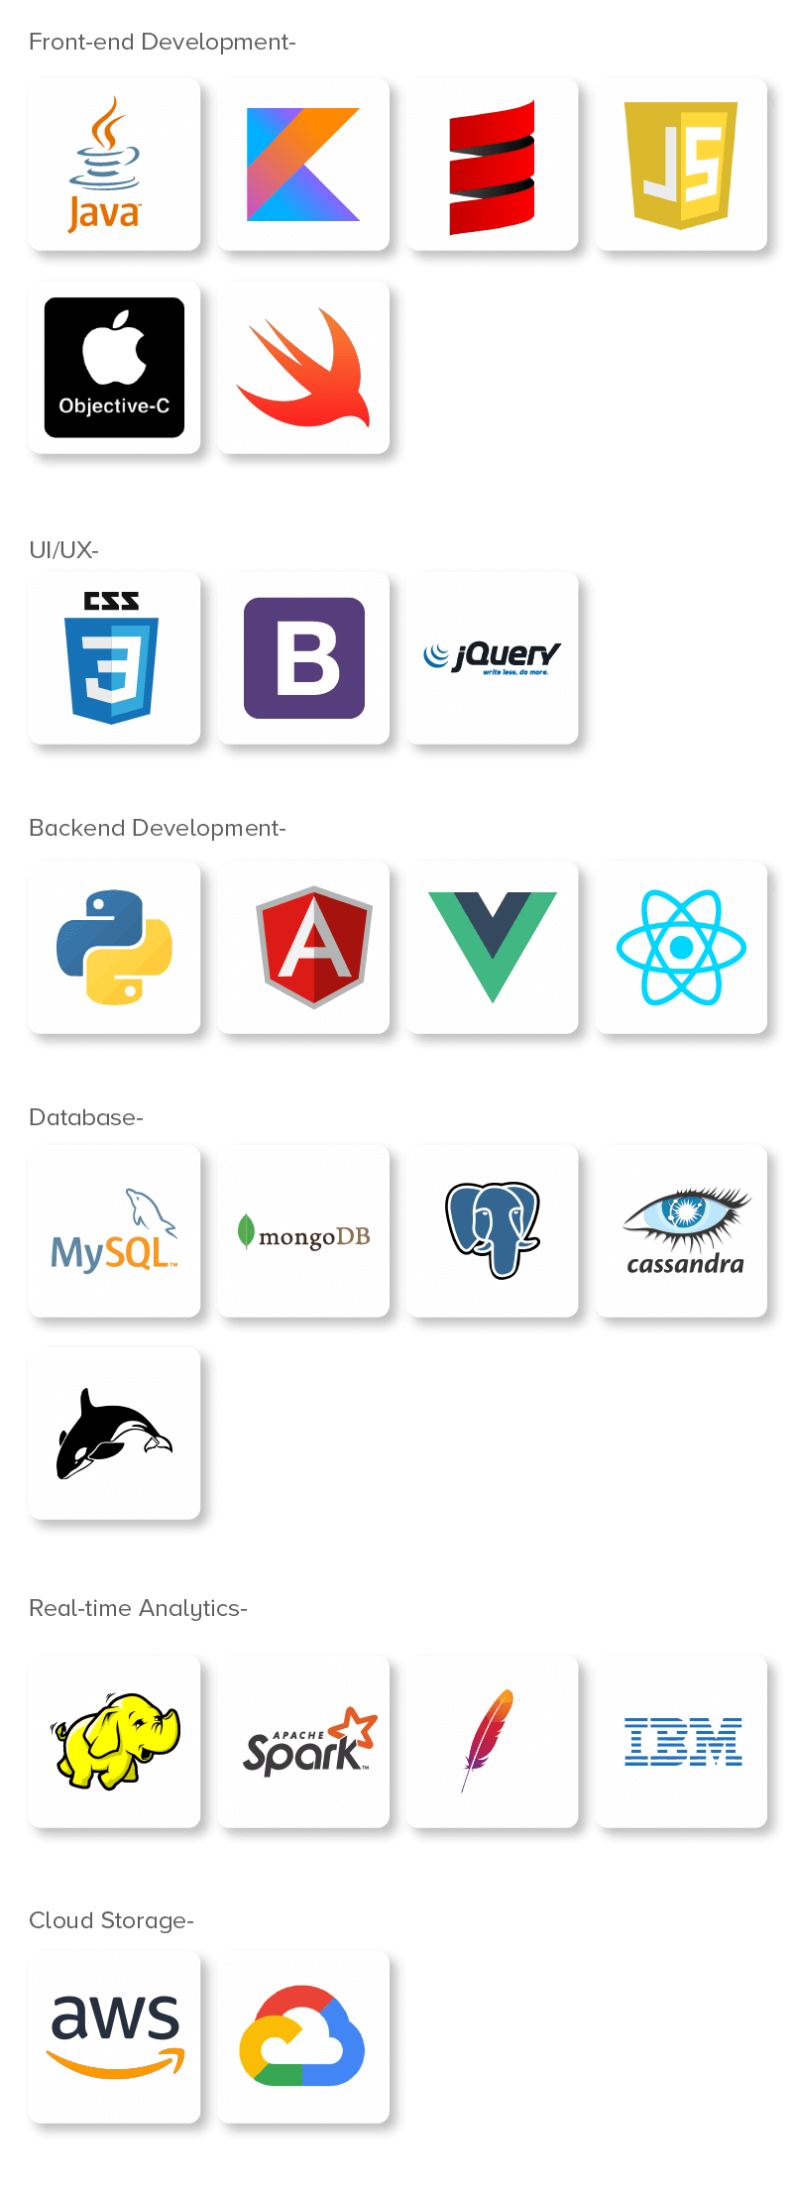Click the red Scala logo
Viewport: 793px width, 2192px height.
(x=493, y=165)
